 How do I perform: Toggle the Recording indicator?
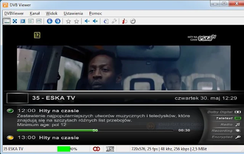click(226, 131)
